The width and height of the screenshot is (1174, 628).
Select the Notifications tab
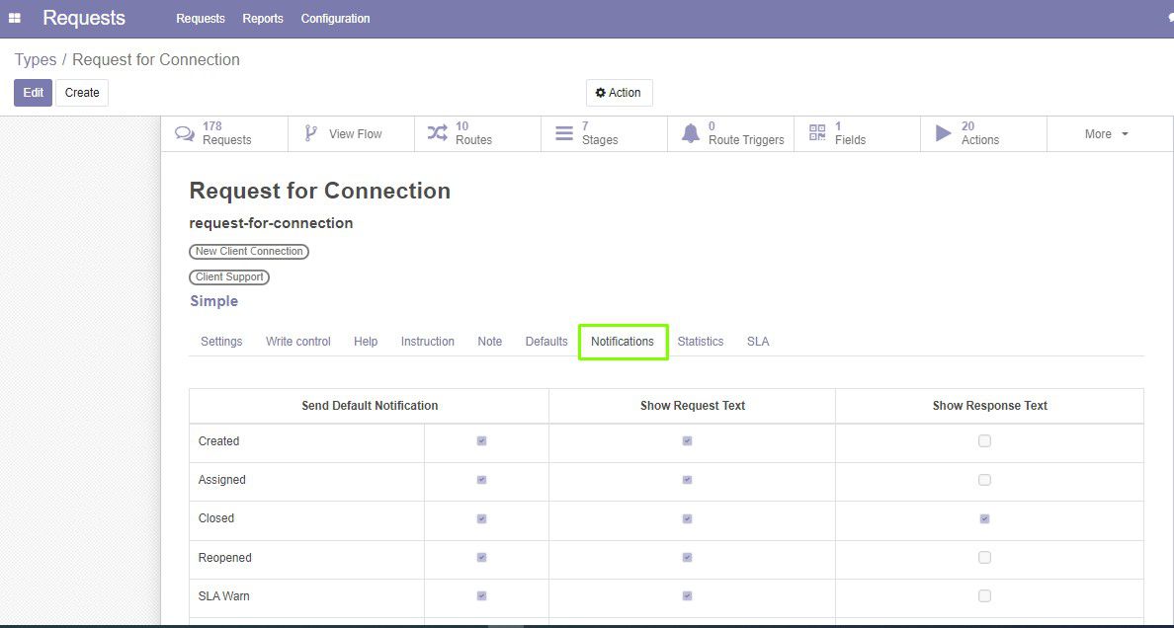(623, 342)
